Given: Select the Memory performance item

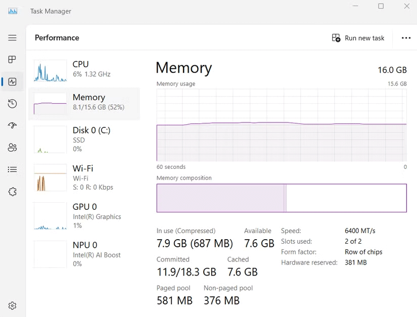Looking at the screenshot, I should pos(84,103).
